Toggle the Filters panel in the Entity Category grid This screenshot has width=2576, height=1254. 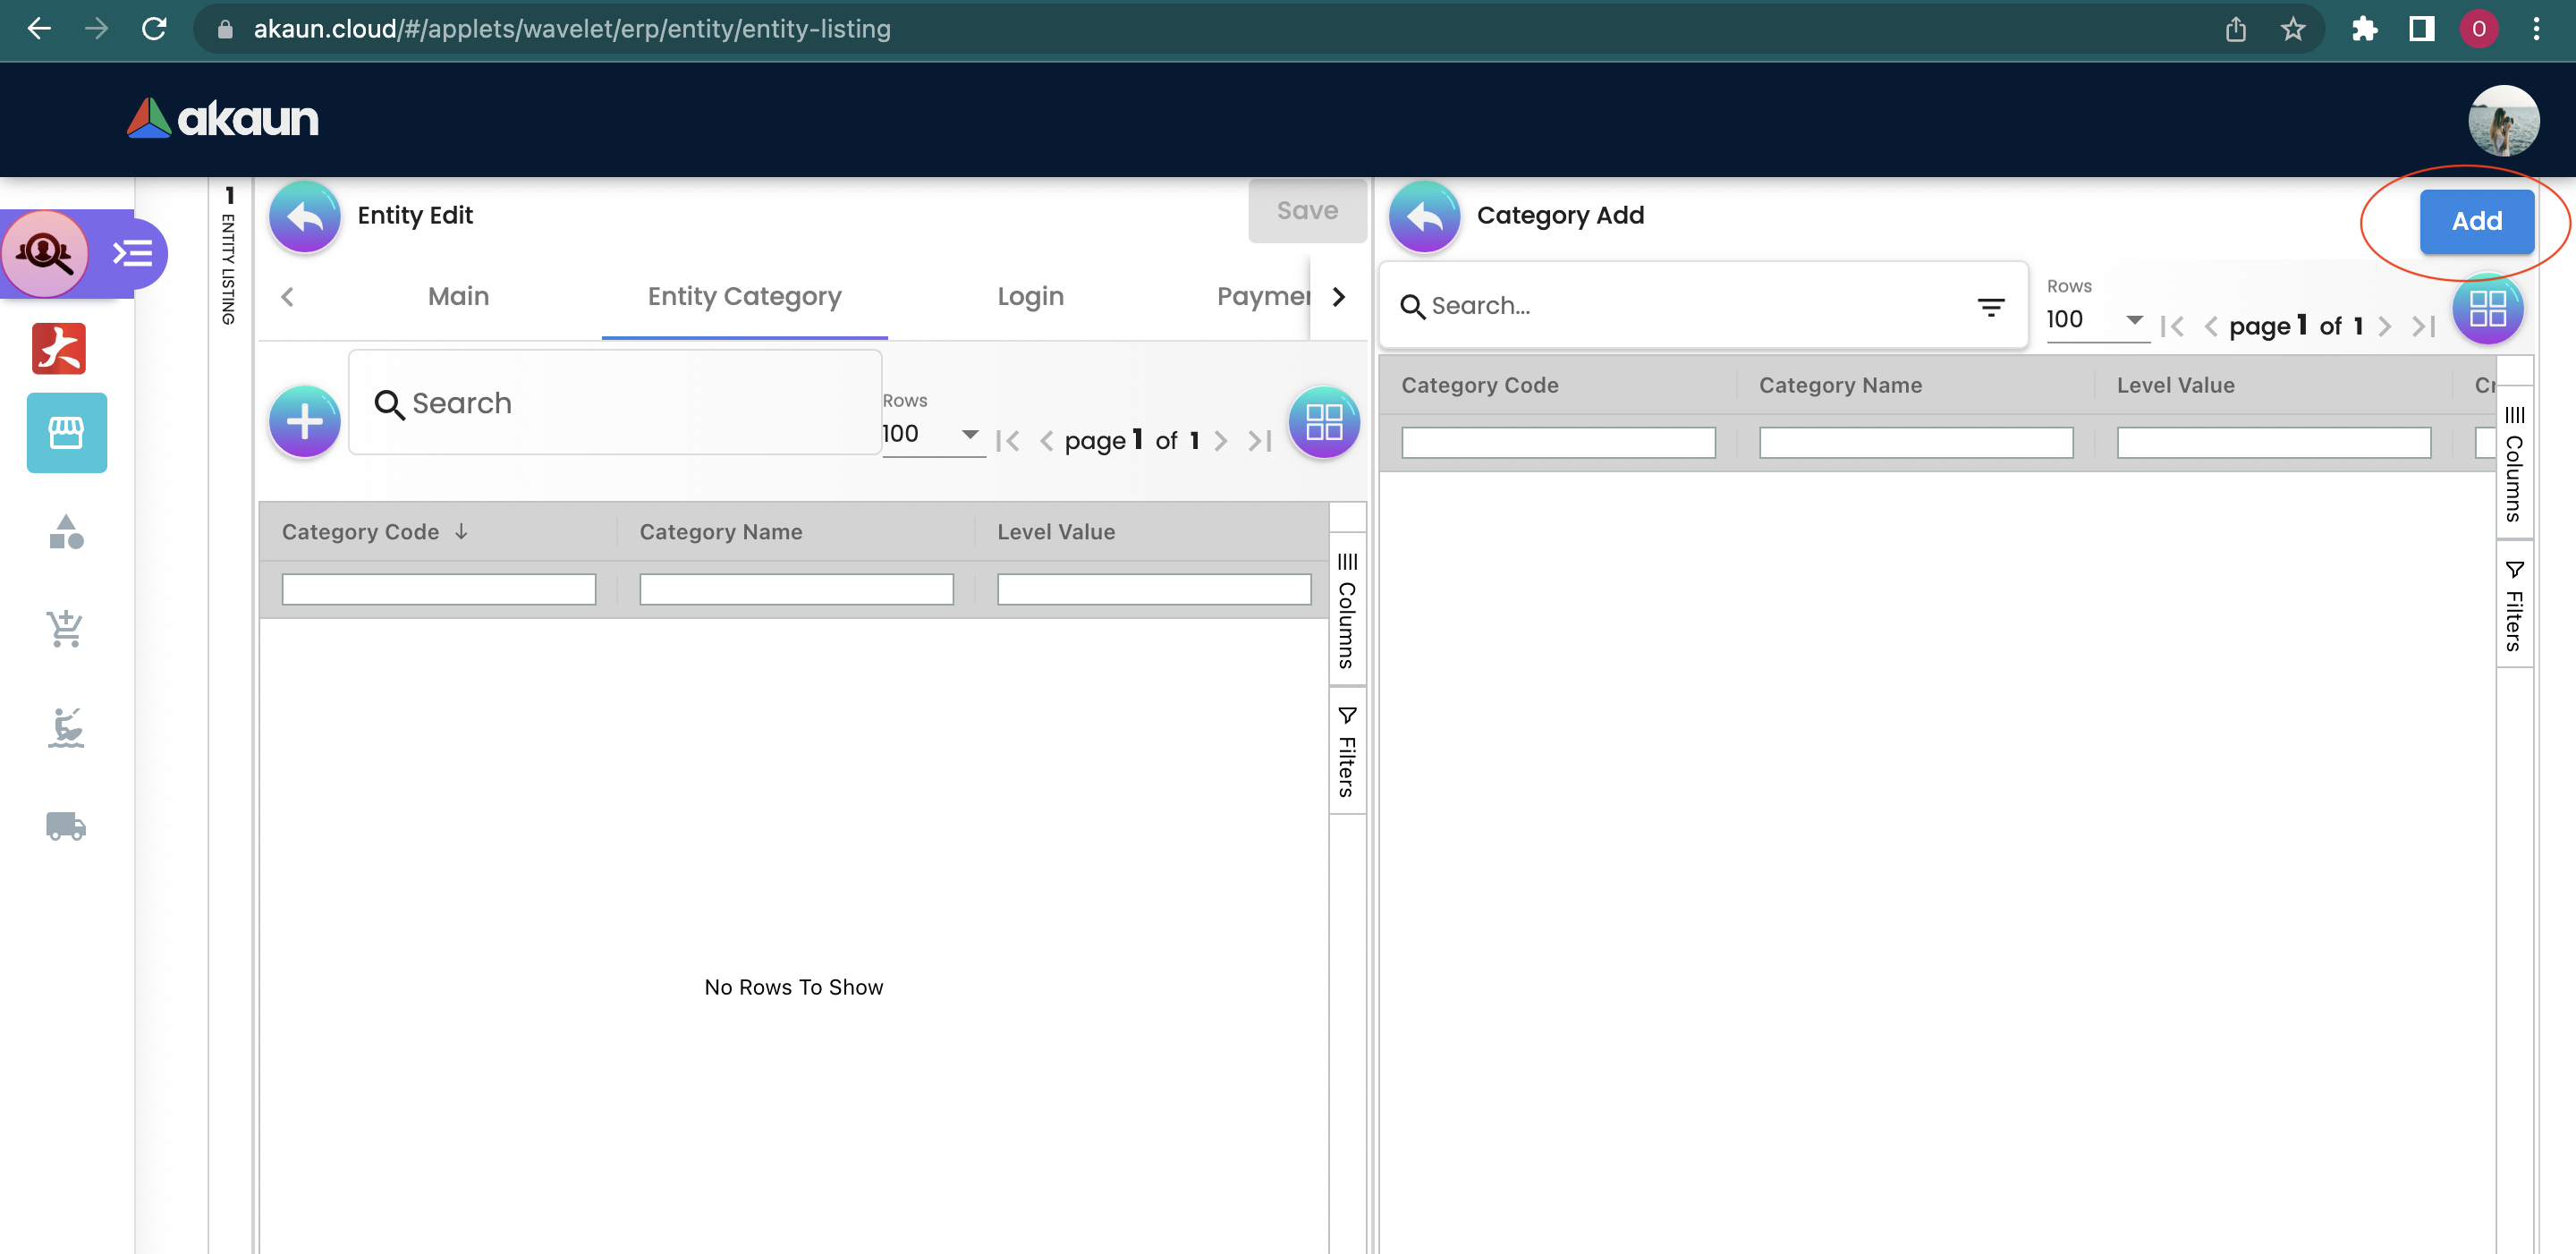(x=1347, y=751)
